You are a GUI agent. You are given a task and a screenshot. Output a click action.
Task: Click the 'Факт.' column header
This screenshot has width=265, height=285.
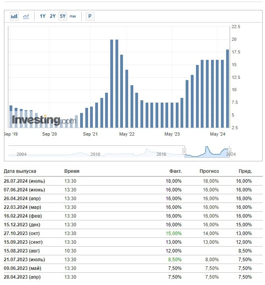click(175, 171)
